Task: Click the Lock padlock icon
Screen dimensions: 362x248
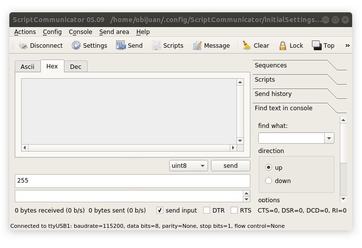Action: (283, 45)
